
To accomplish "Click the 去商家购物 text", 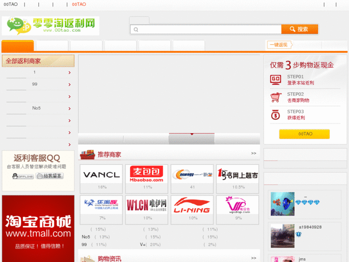I will 298,100.
